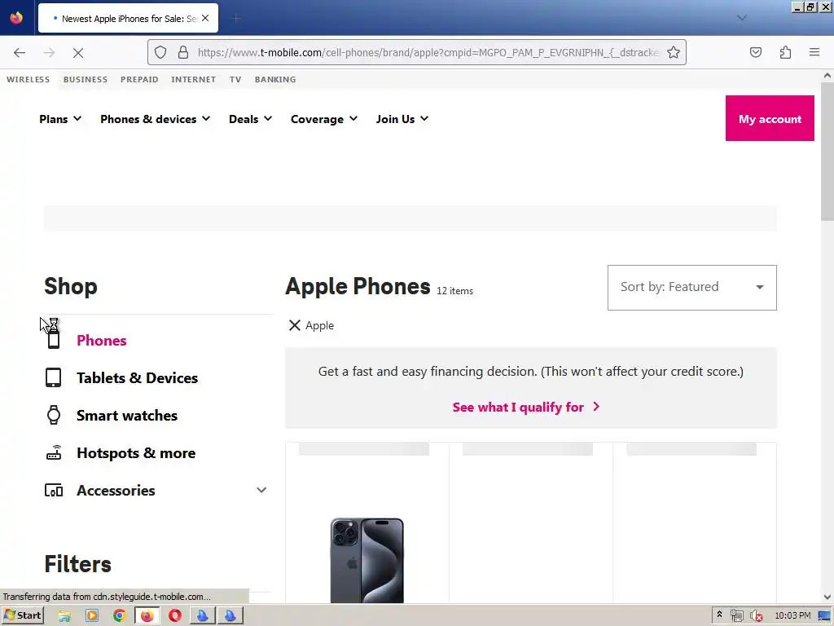Select Phones in Shop sidebar
Image resolution: width=834 pixels, height=626 pixels.
tap(102, 341)
